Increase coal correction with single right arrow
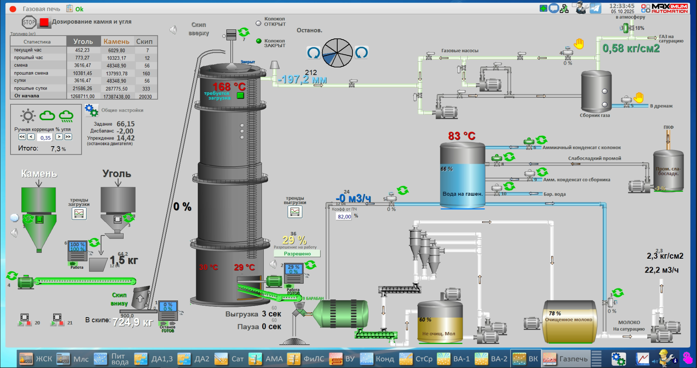The image size is (697, 368). 59,137
